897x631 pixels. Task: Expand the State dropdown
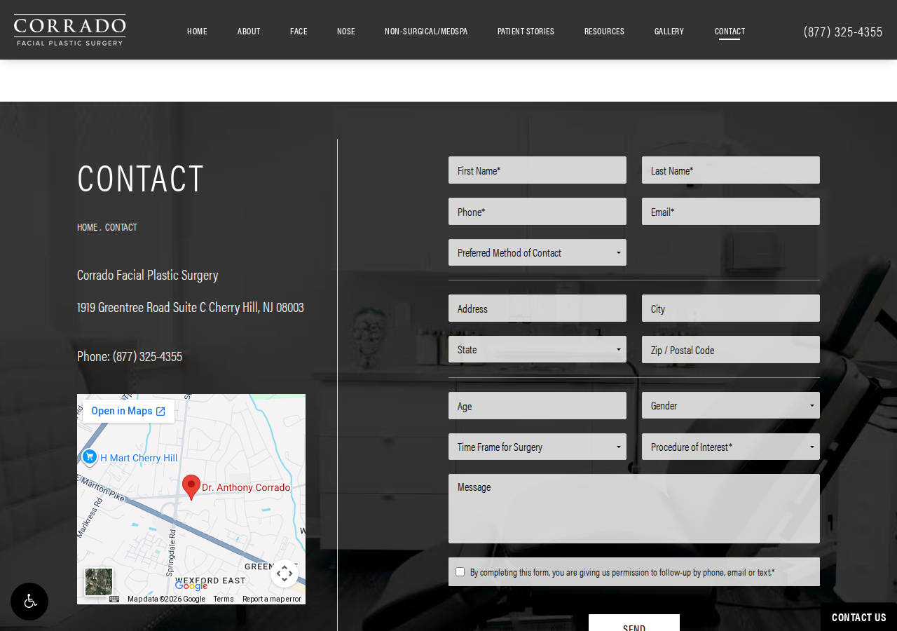(x=537, y=349)
